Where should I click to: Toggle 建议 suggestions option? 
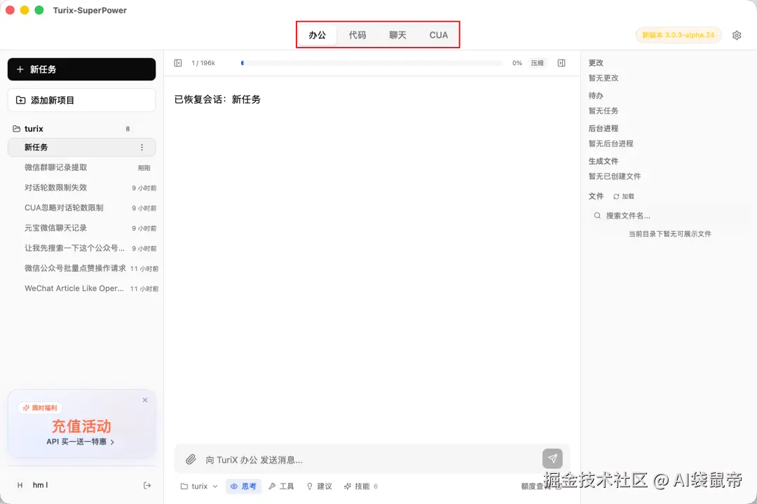tap(319, 486)
